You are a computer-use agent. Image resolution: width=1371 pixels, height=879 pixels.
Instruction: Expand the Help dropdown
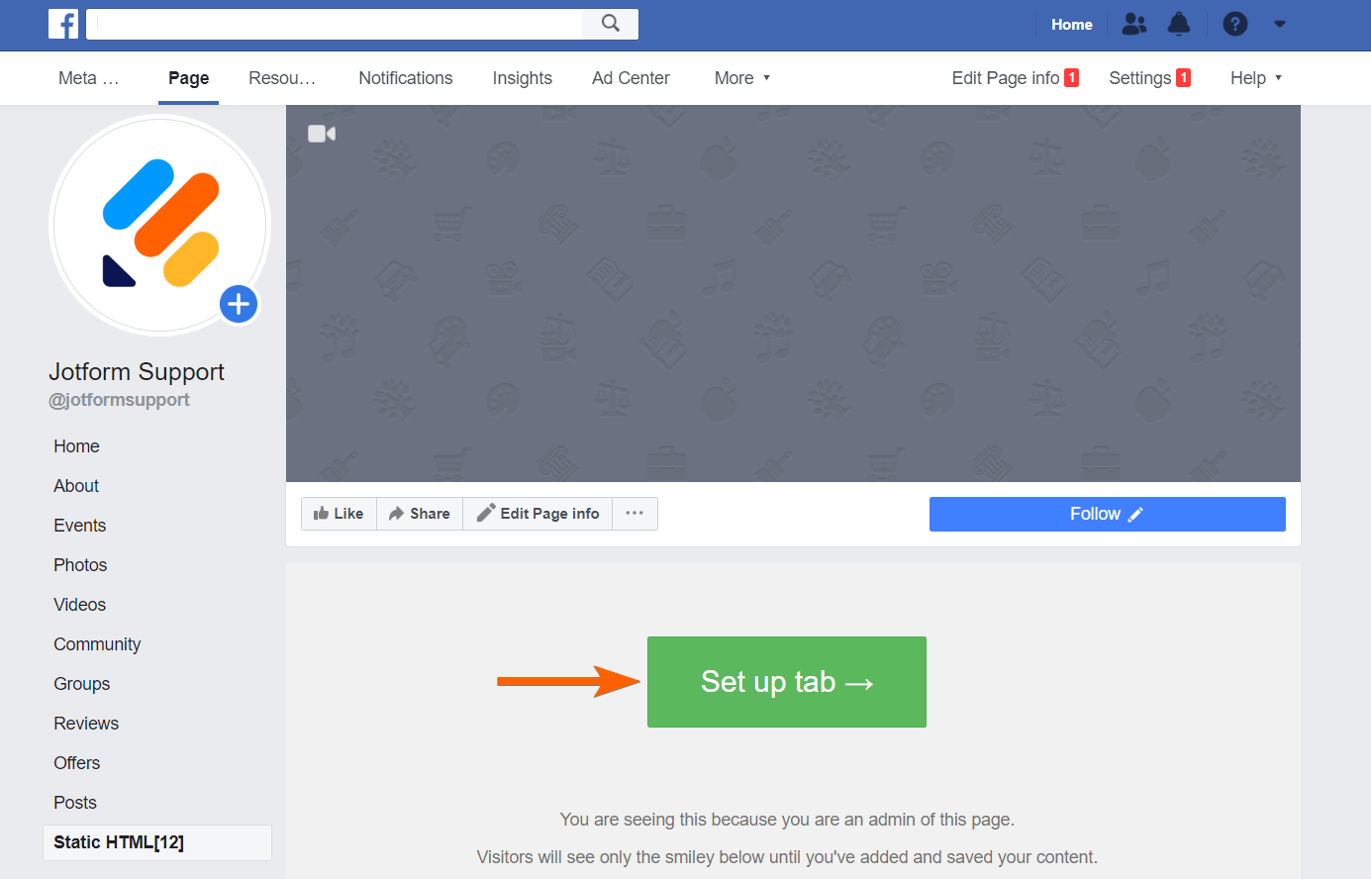coord(1256,78)
